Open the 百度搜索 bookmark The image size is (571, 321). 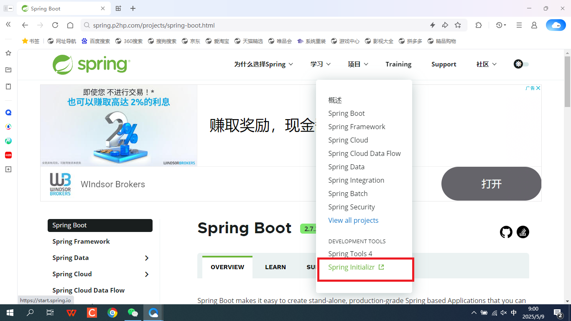(96, 41)
